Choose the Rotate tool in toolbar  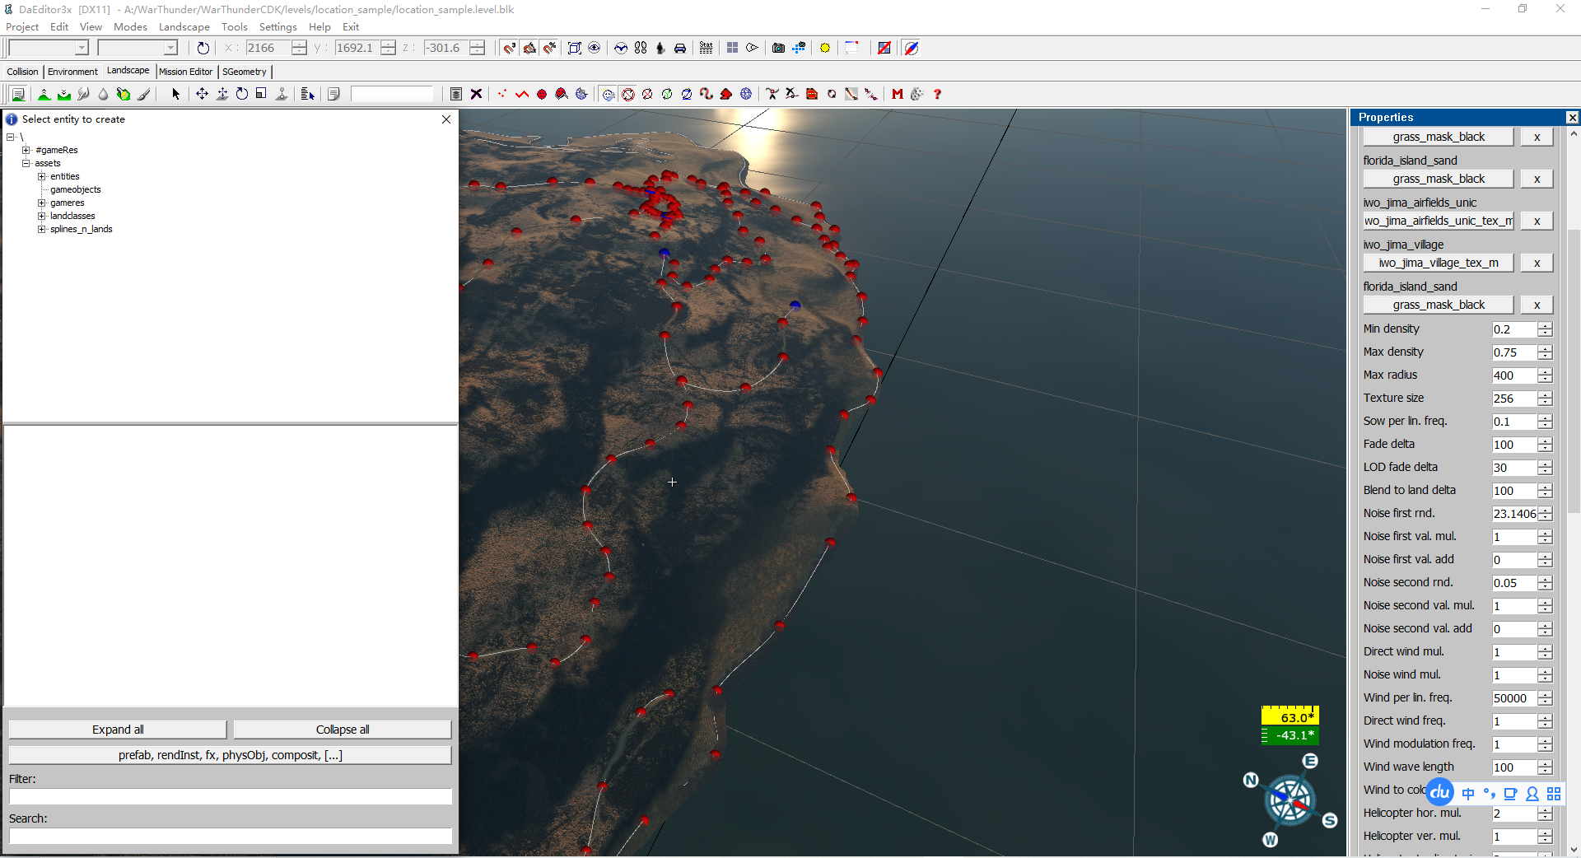[242, 94]
